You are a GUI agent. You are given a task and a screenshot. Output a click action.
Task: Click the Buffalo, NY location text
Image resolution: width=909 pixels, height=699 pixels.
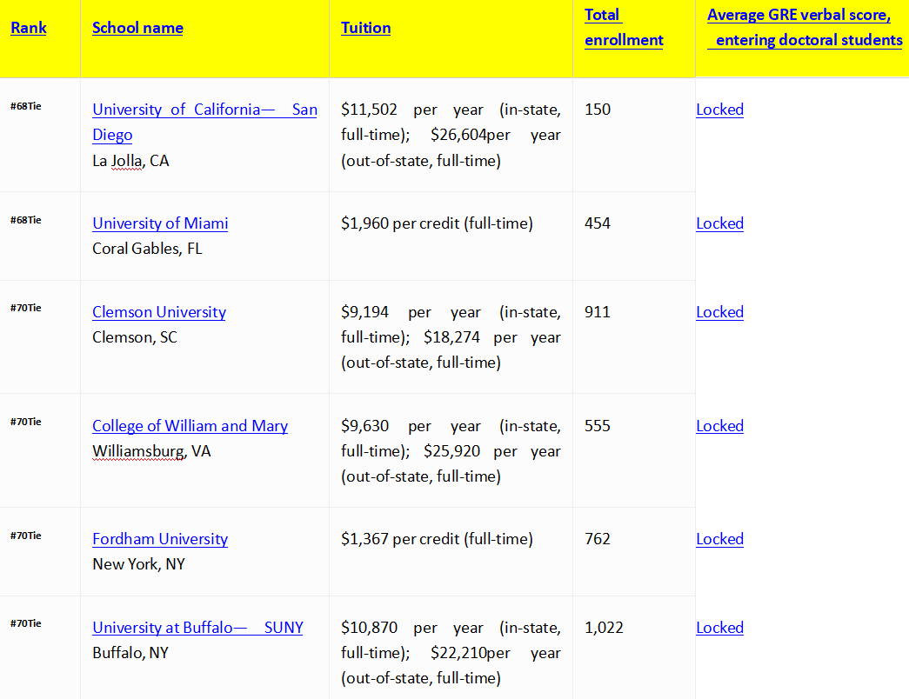coord(130,653)
